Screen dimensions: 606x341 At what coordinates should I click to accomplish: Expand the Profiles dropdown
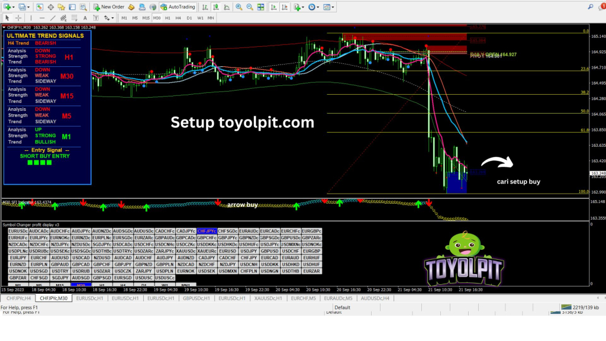29,7
